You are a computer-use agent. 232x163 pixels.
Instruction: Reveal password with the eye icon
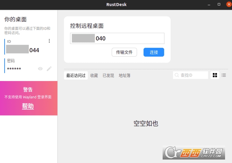point(40,69)
